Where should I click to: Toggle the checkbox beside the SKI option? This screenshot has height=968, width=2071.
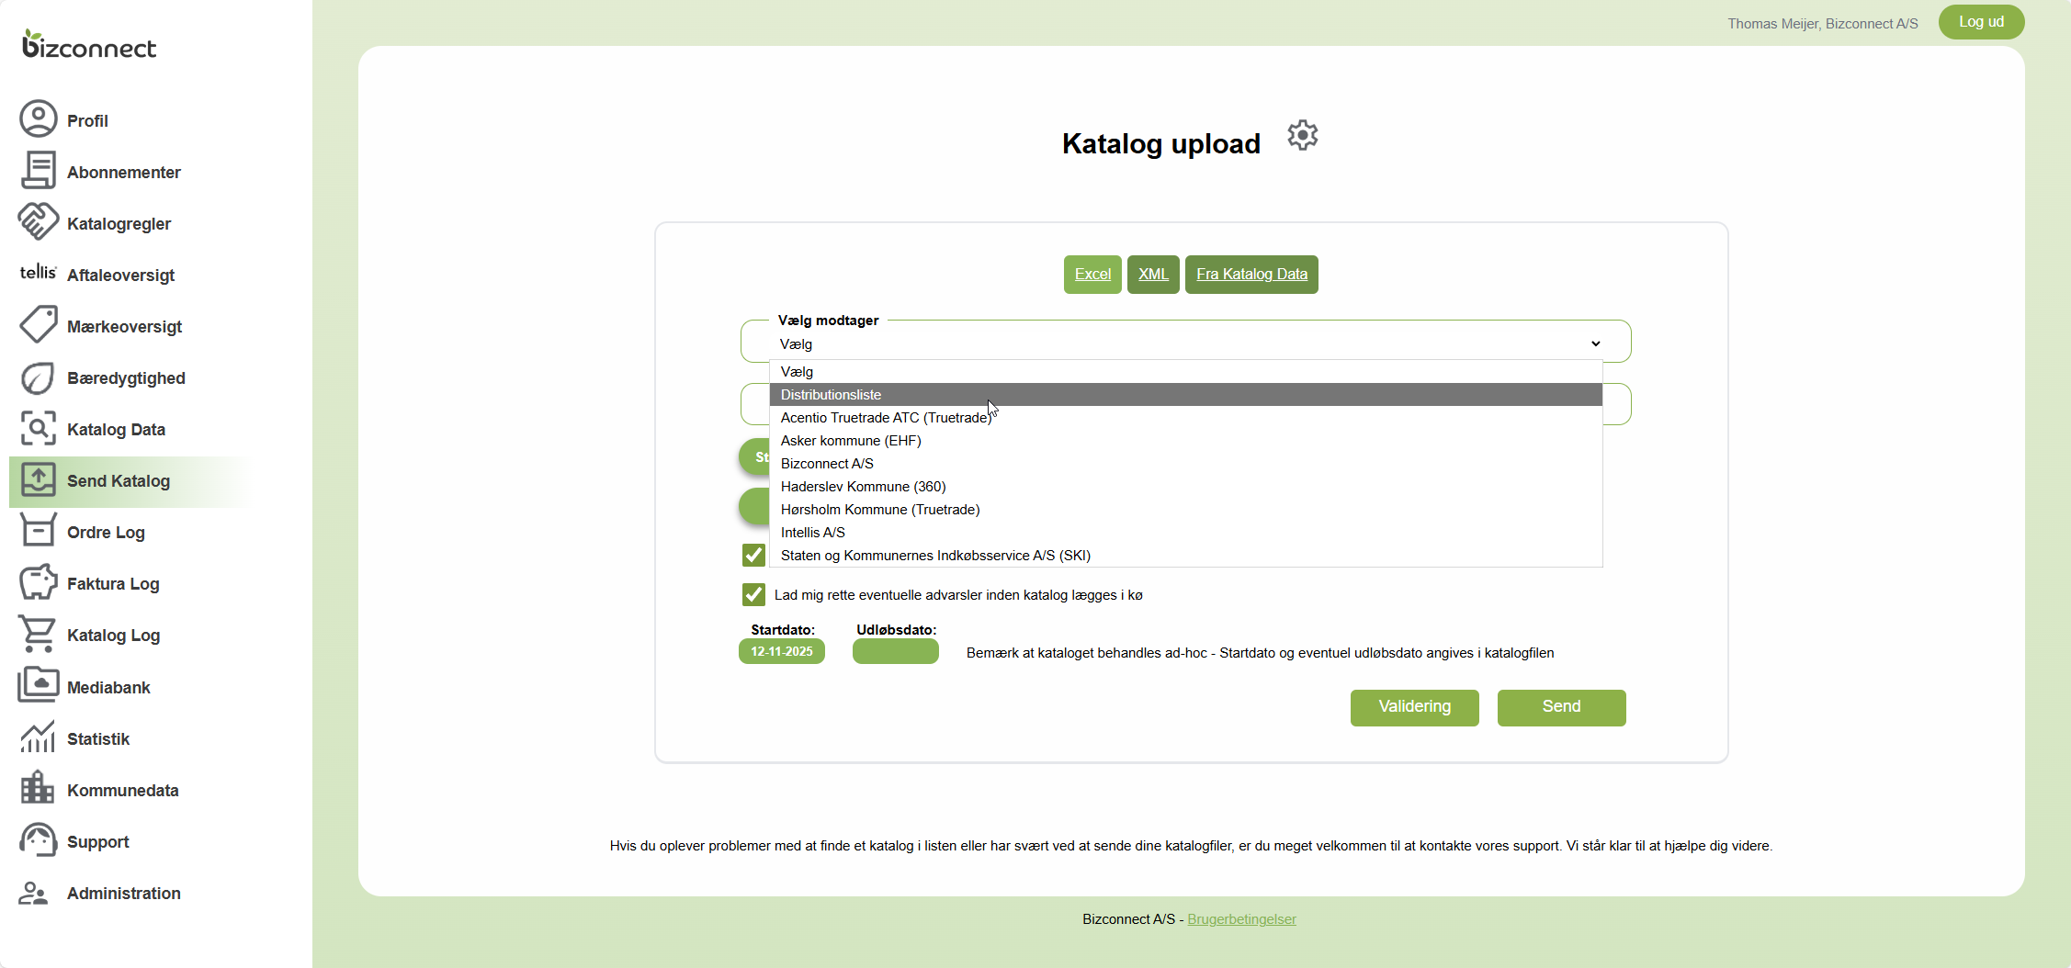click(x=753, y=555)
